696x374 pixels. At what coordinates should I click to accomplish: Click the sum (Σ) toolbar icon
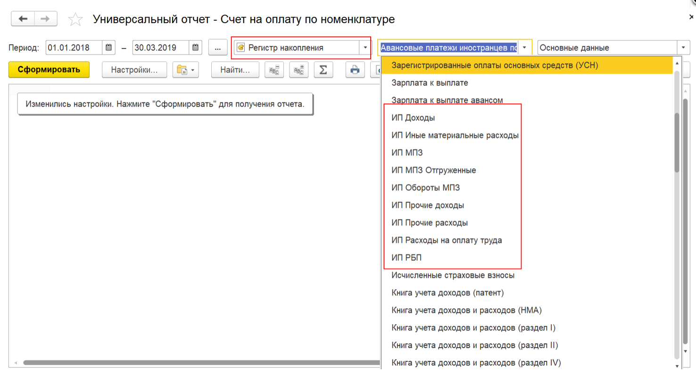coord(323,70)
